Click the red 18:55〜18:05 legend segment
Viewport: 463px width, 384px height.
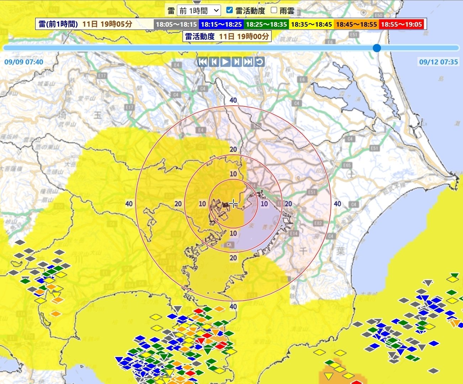401,24
